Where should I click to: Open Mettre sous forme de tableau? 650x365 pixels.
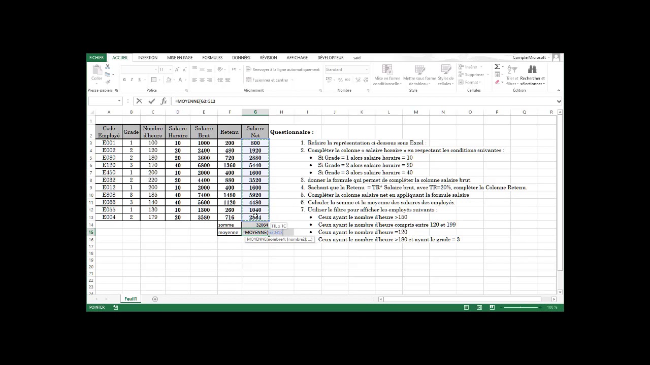419,75
